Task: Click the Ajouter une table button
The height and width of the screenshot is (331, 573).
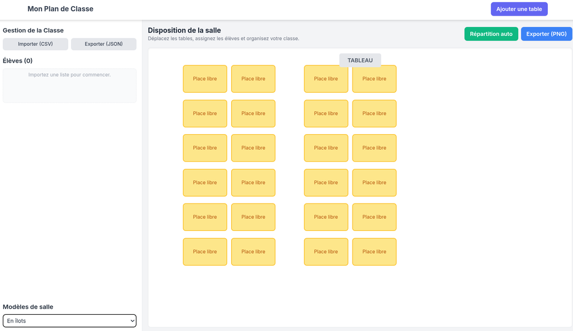Action: [x=519, y=9]
